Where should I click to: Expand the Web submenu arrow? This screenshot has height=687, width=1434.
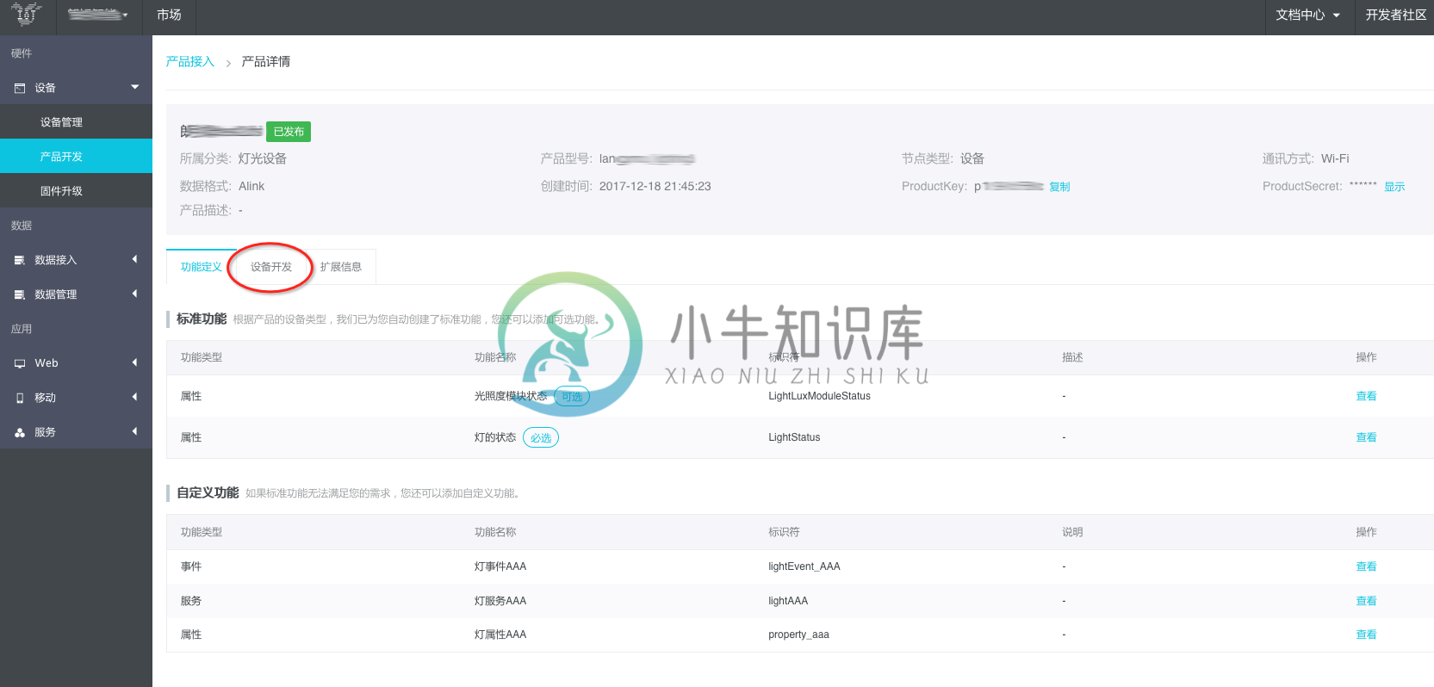point(134,362)
